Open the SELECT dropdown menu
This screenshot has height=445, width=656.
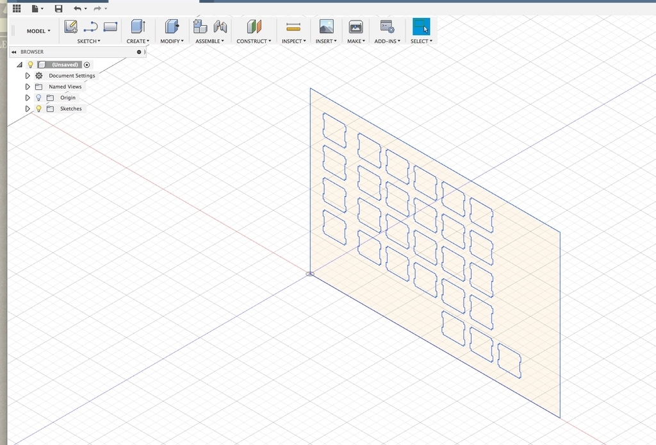pos(422,41)
